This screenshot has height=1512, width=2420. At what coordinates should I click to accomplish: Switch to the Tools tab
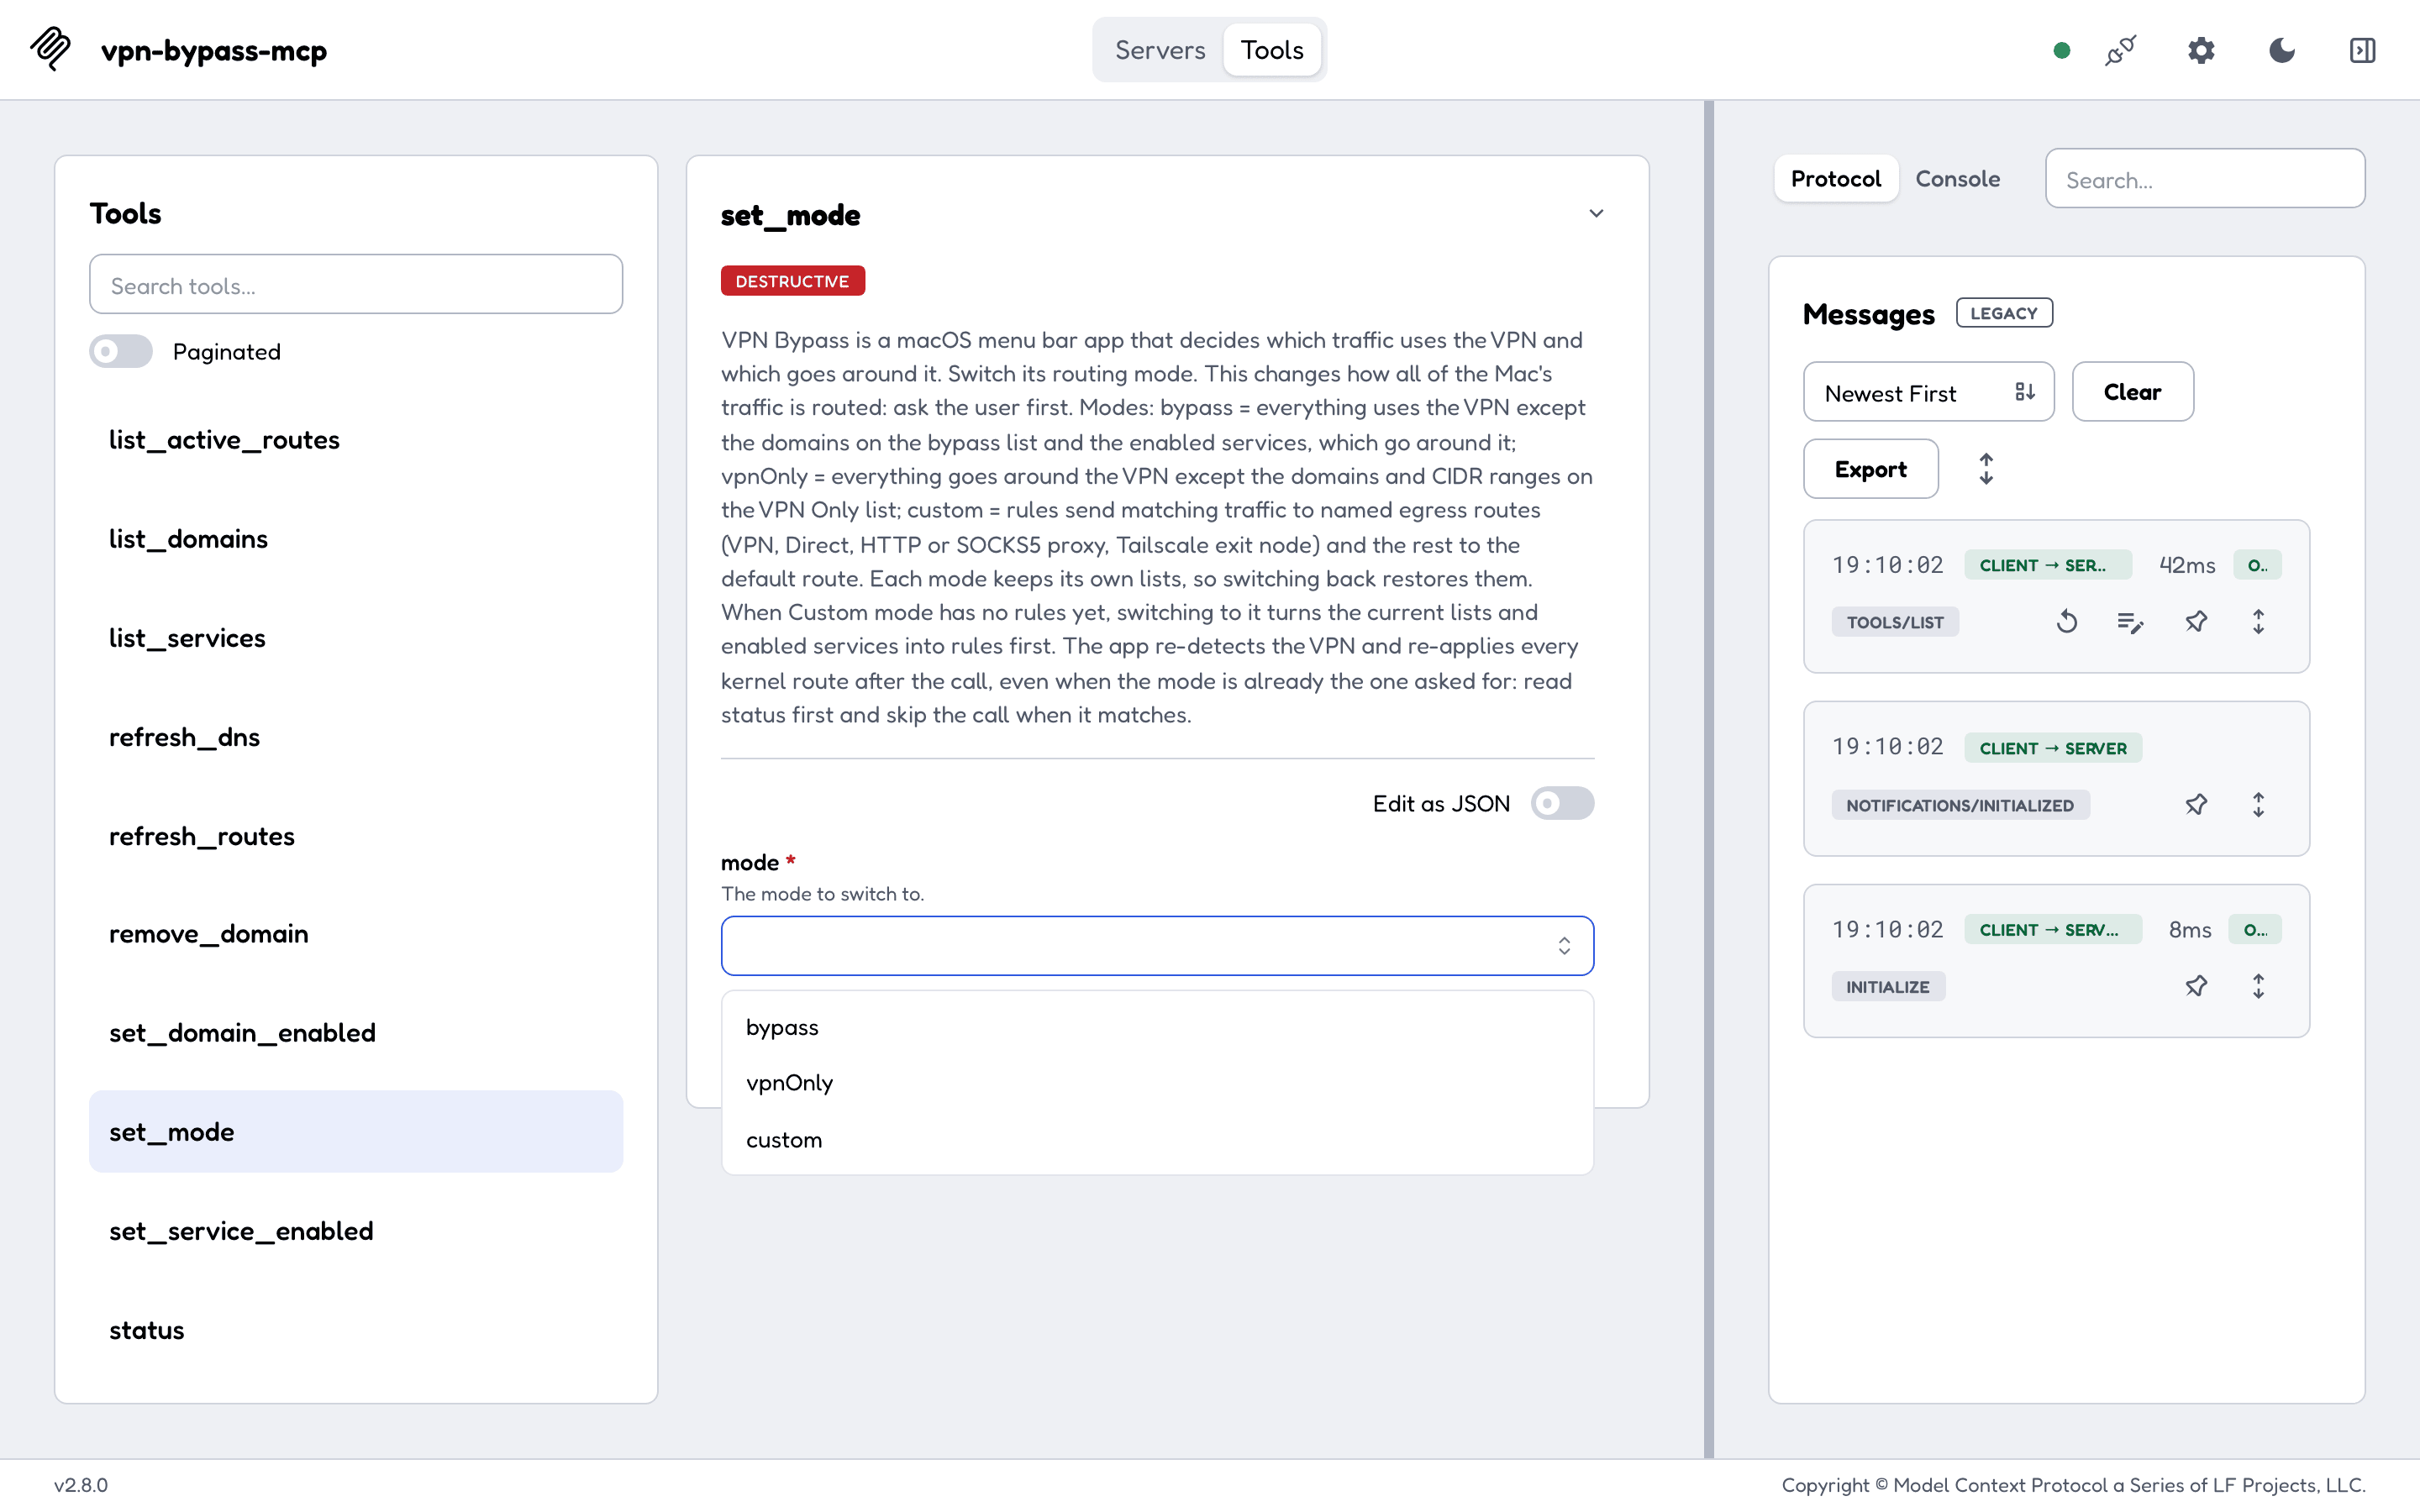[x=1272, y=50]
